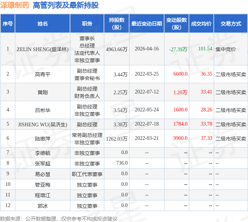The width and height of the screenshot is (248, 222).
Task: Click the name 易必慧
Action: coord(43,174)
